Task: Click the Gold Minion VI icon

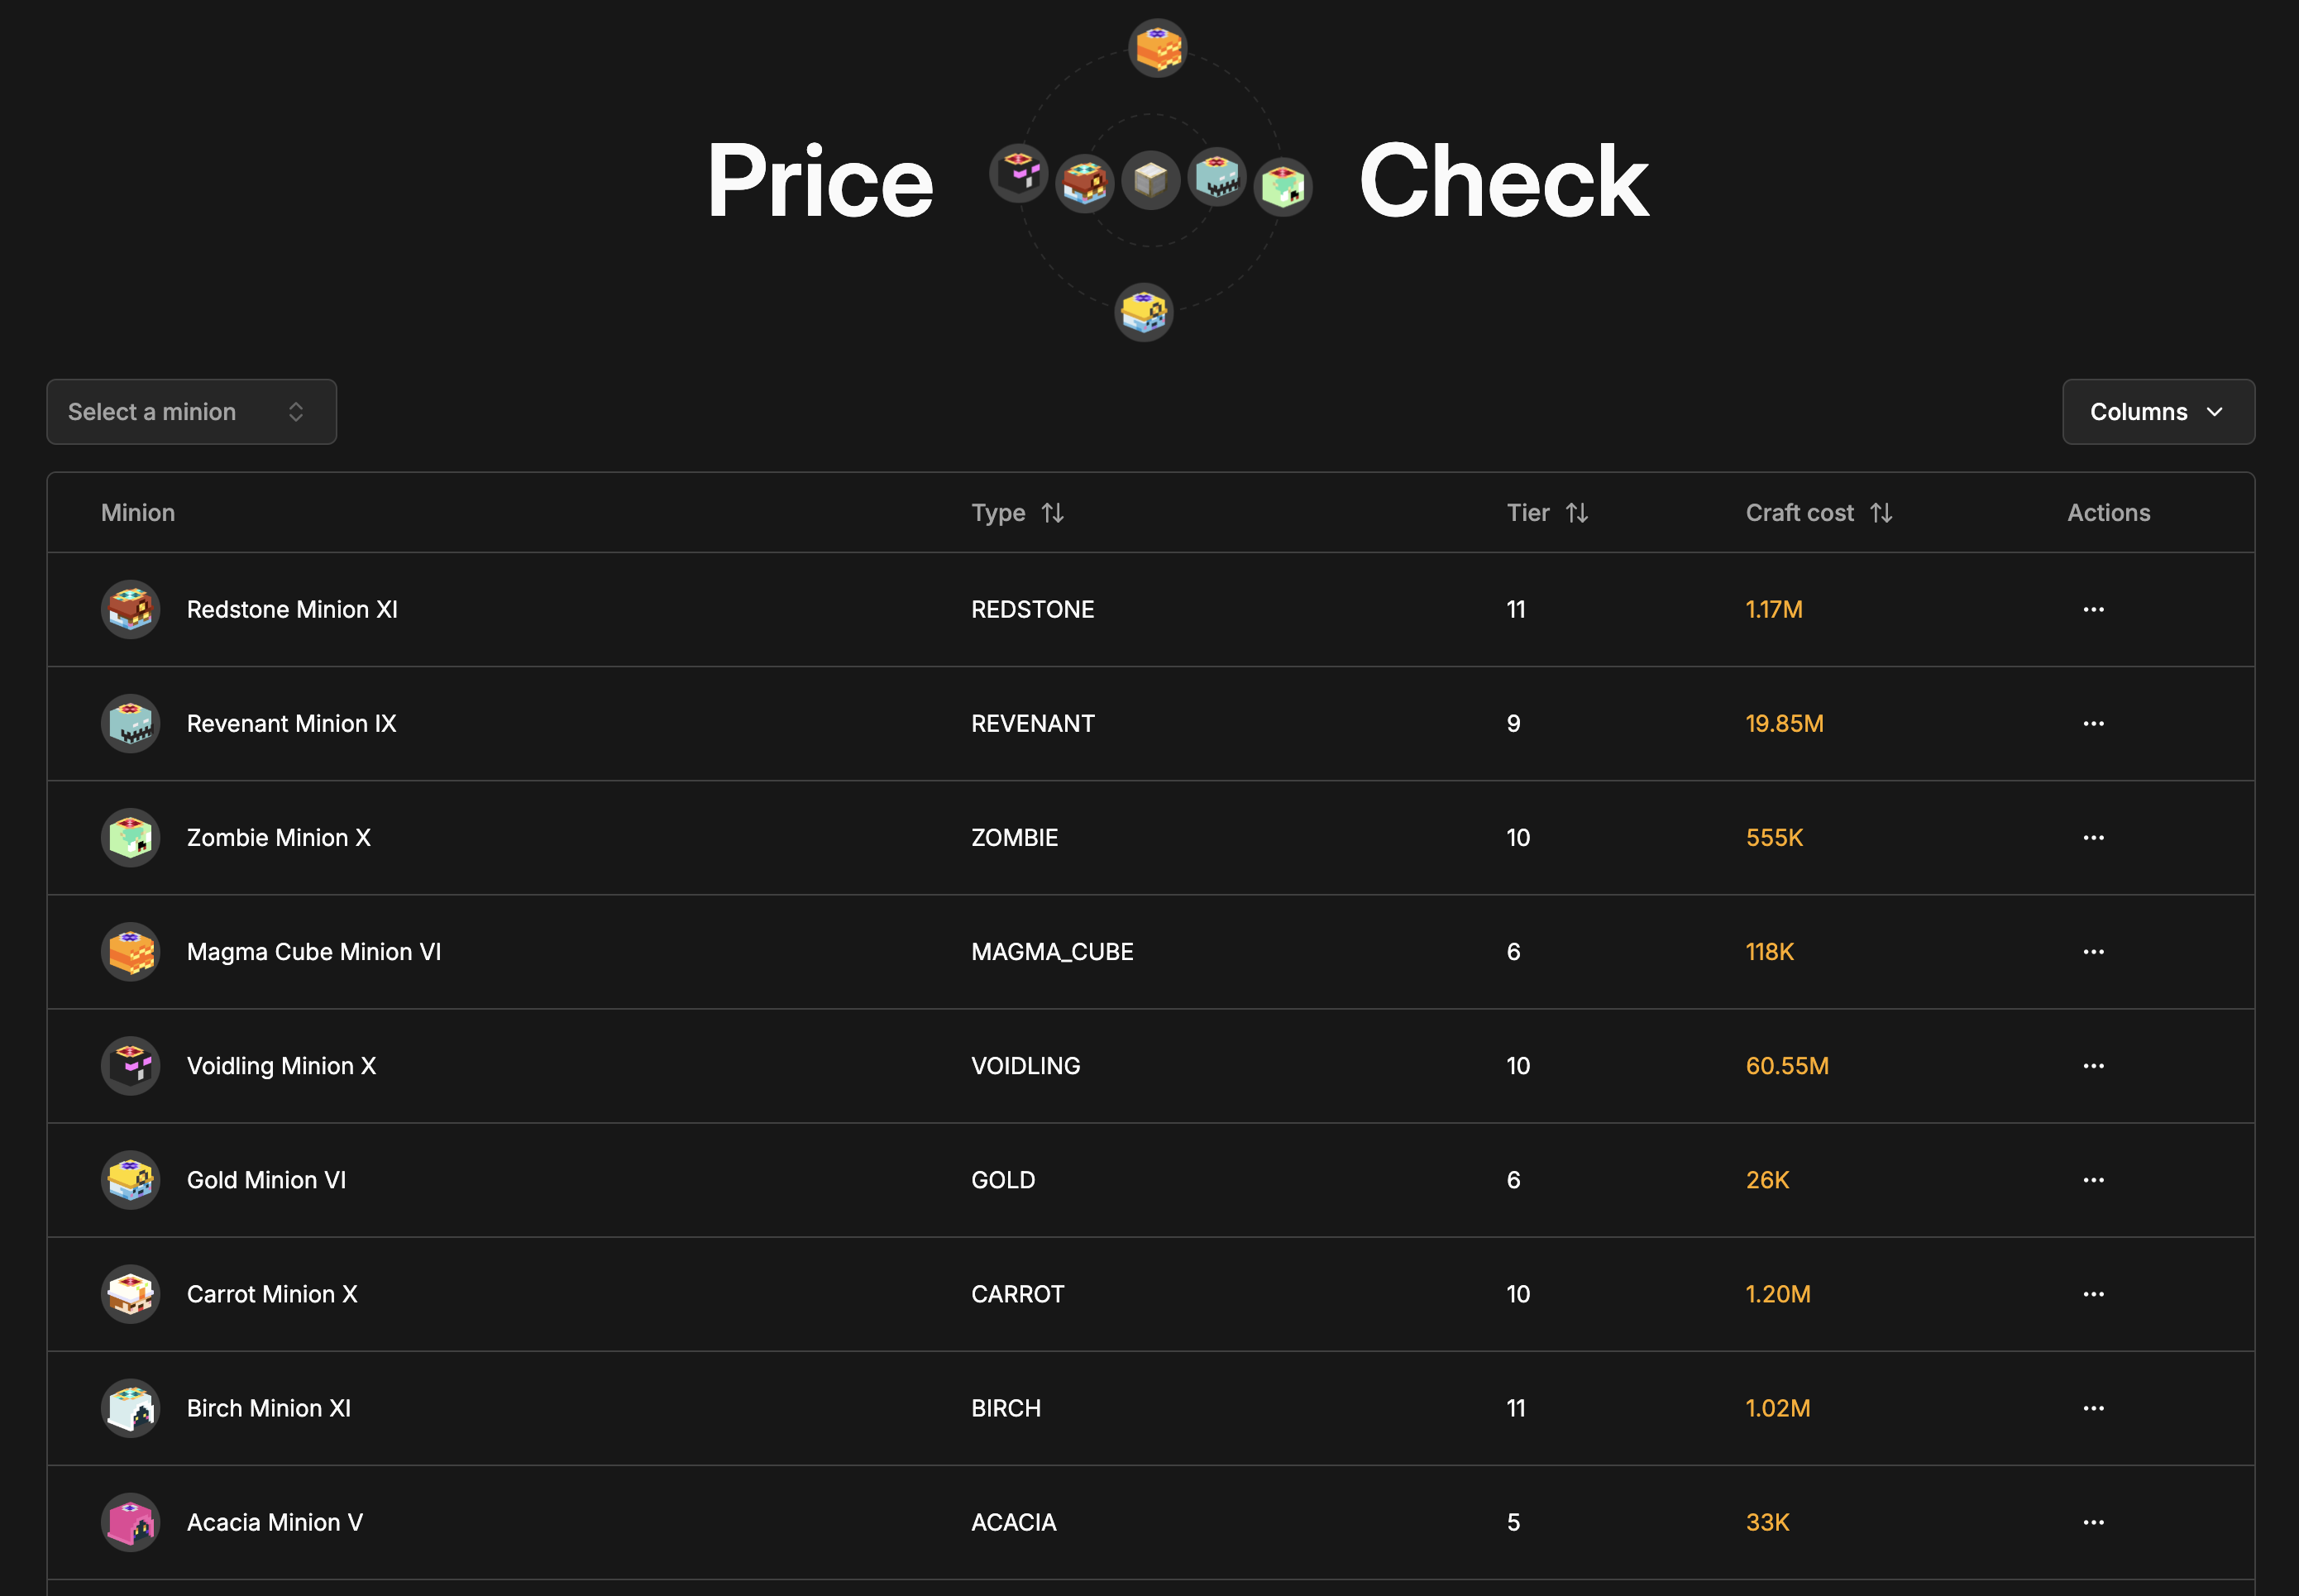Action: (130, 1179)
